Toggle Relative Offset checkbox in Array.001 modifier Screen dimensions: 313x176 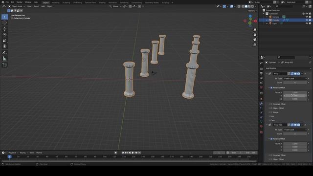click(271, 139)
